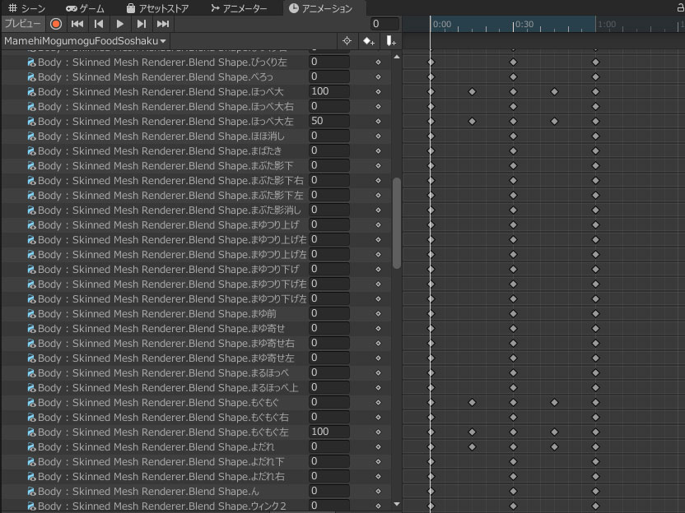Open the アセットストア tab

[158, 8]
